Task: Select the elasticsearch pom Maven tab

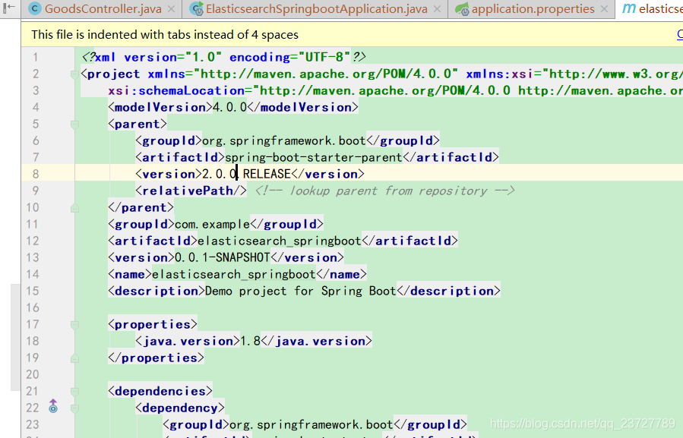Action: (650, 8)
